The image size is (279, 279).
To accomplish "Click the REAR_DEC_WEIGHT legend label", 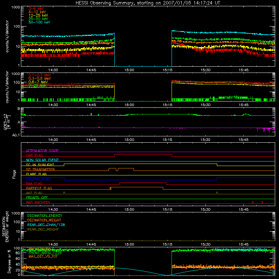I will point(43,229).
